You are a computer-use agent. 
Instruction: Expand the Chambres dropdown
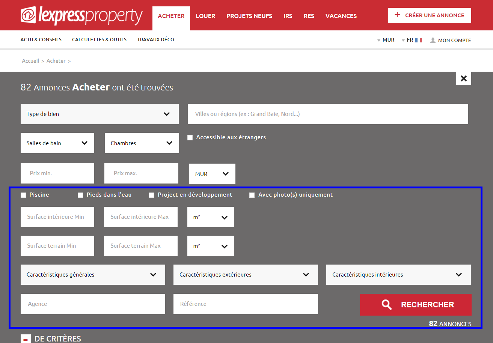click(x=142, y=143)
